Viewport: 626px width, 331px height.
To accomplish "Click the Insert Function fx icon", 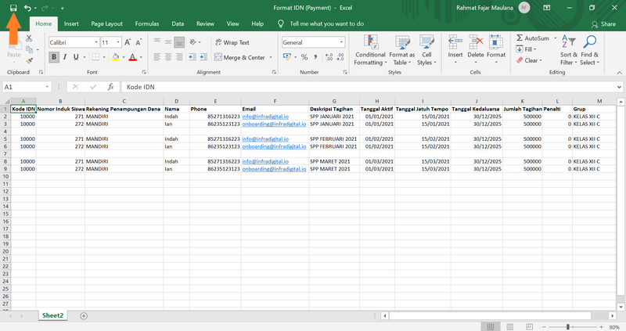I will (110, 87).
